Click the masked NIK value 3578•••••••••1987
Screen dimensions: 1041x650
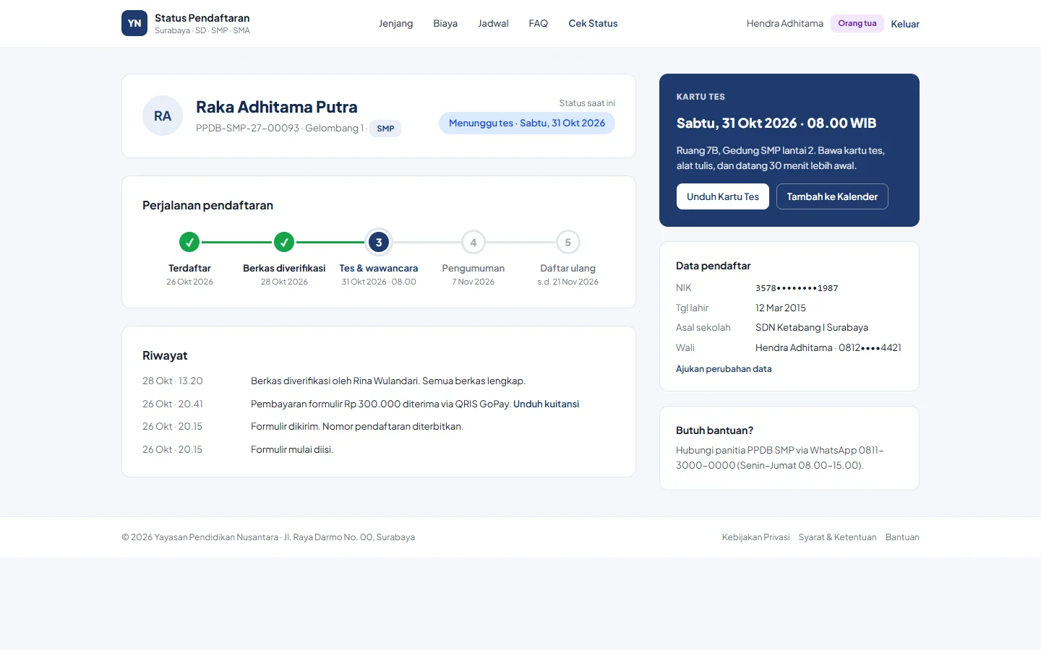[797, 288]
